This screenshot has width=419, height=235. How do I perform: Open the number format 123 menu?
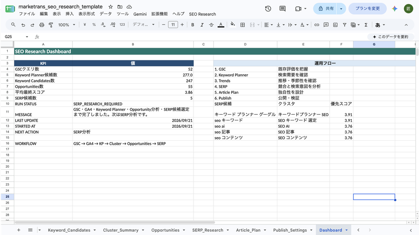pos(122,25)
